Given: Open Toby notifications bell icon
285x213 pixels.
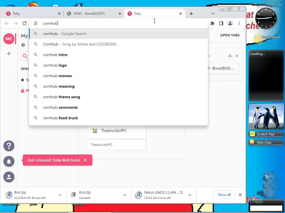Looking at the screenshot, I should pyautogui.click(x=9, y=161).
